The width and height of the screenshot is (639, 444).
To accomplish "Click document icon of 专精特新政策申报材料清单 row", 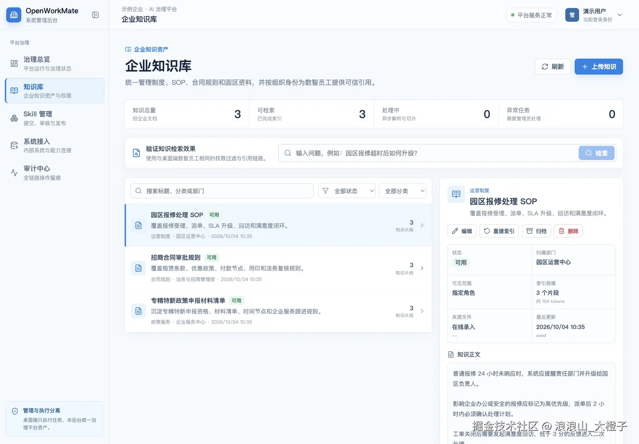I will coord(138,311).
